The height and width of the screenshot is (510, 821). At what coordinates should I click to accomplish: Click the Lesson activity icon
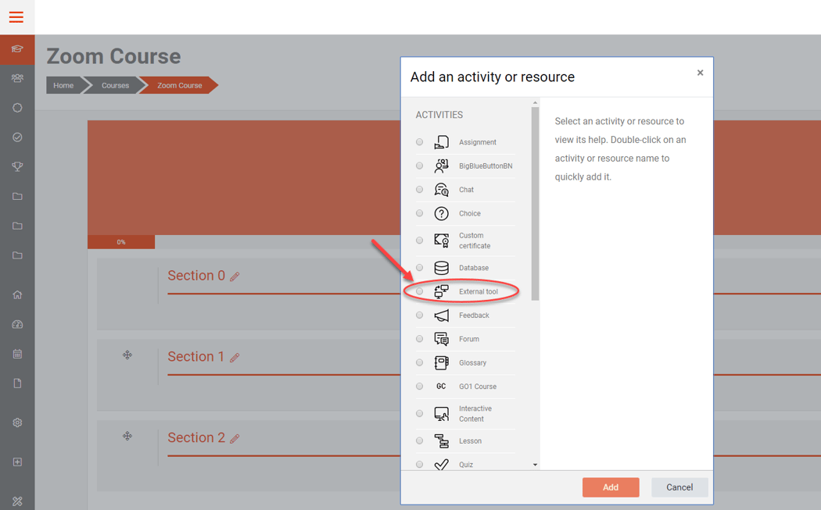tap(440, 440)
